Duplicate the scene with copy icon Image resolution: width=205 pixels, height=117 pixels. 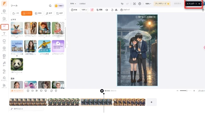(x=52, y=91)
